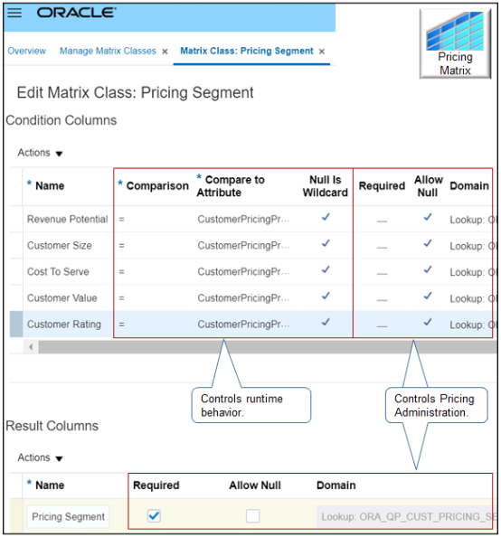Click the Null Is Wildcard column header
The image size is (501, 537).
point(326,186)
